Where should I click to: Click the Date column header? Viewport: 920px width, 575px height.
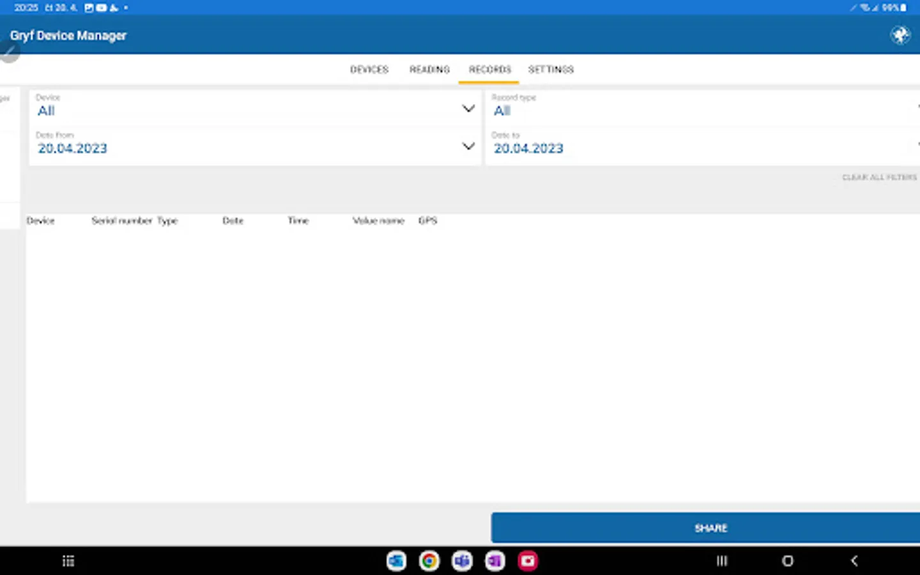233,220
